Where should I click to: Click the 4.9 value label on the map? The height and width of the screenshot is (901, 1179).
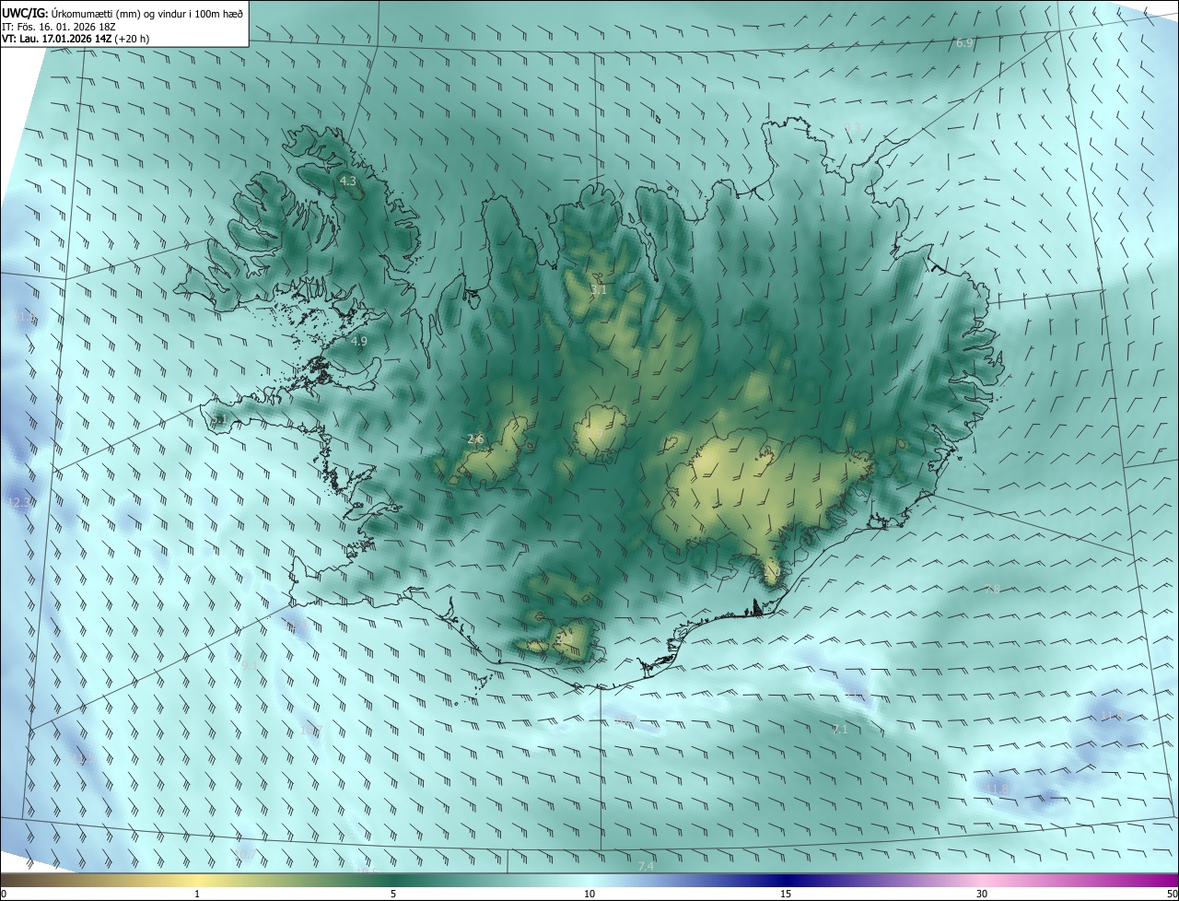[359, 341]
